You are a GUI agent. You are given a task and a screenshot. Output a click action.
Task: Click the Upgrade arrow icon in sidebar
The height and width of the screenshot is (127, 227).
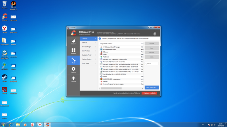click(73, 79)
